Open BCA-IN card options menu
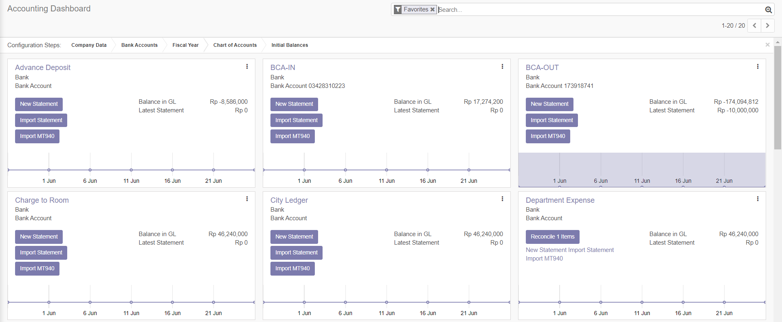Viewport: 782px width, 322px height. tap(502, 66)
